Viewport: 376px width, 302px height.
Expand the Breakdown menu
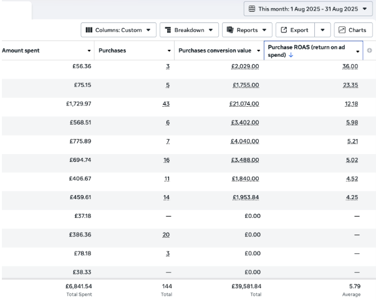(189, 30)
